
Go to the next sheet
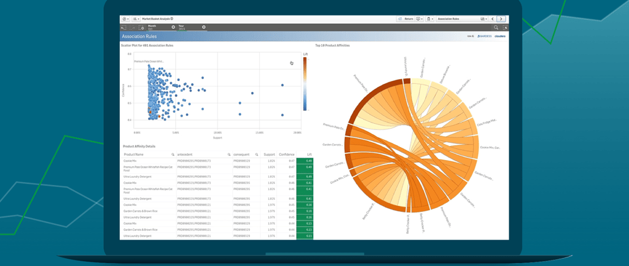tap(501, 19)
